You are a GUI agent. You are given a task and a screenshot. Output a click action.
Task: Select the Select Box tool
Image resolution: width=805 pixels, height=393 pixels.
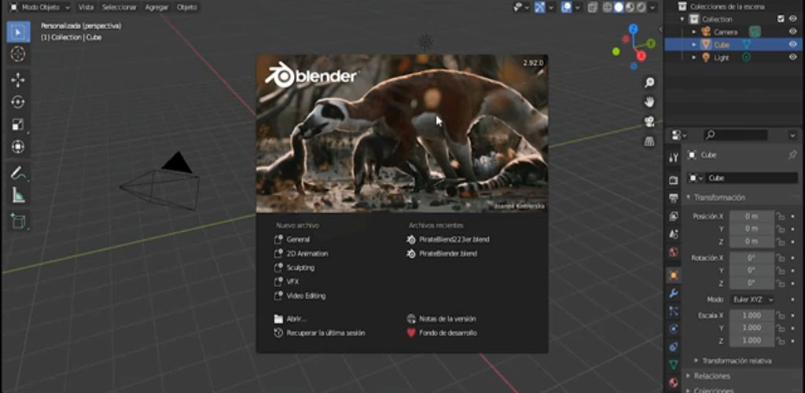18,31
